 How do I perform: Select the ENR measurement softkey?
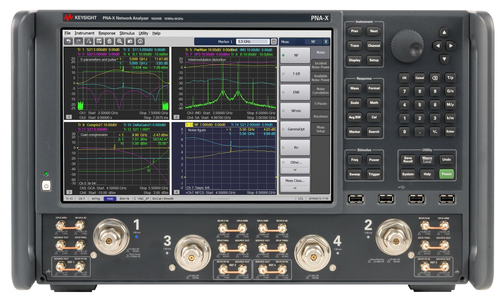295,92
